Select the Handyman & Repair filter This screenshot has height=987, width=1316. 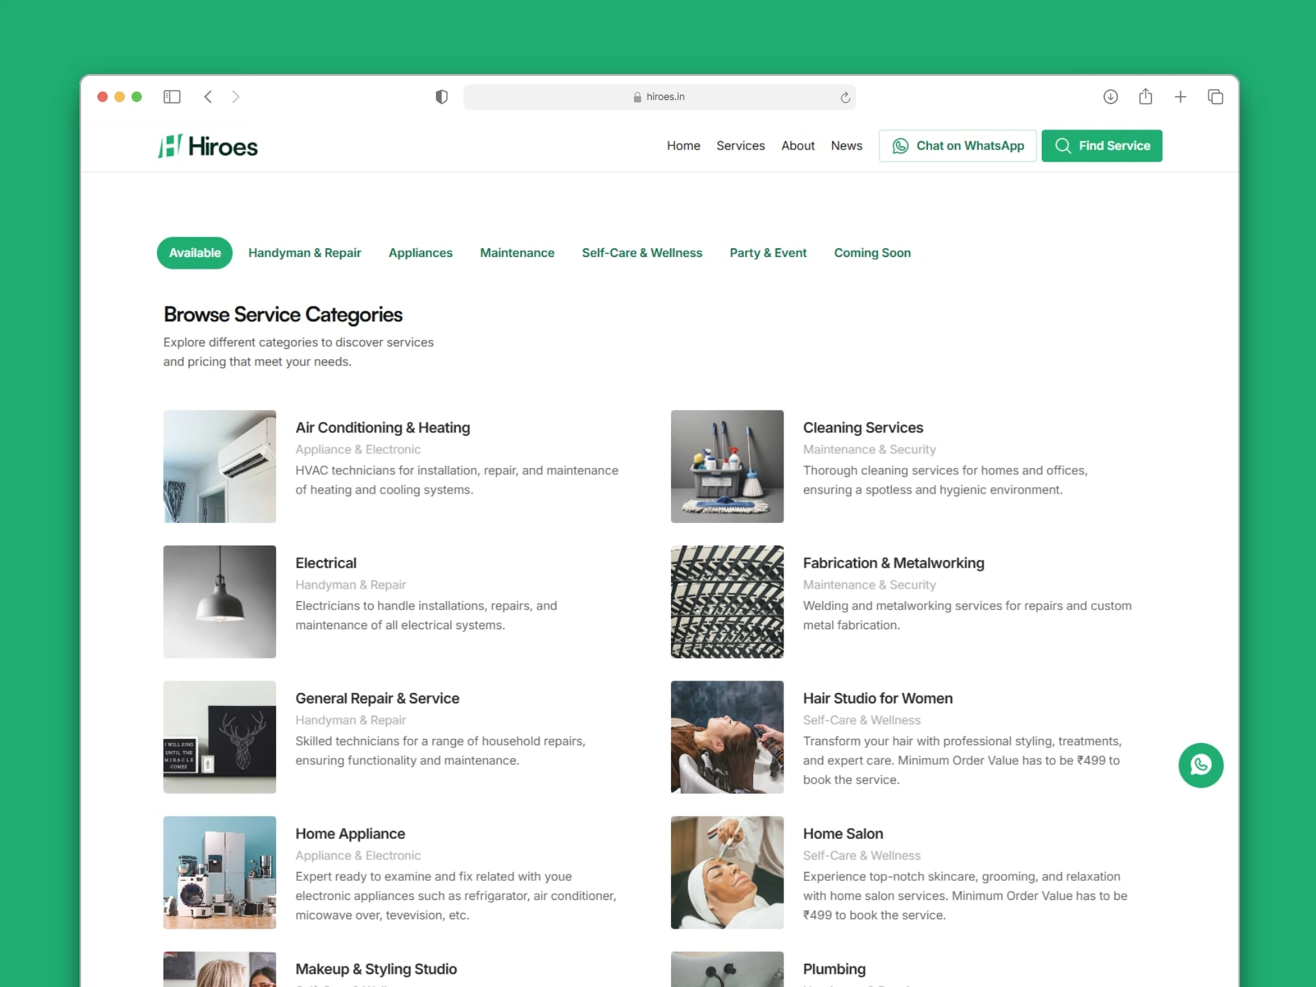click(x=304, y=252)
